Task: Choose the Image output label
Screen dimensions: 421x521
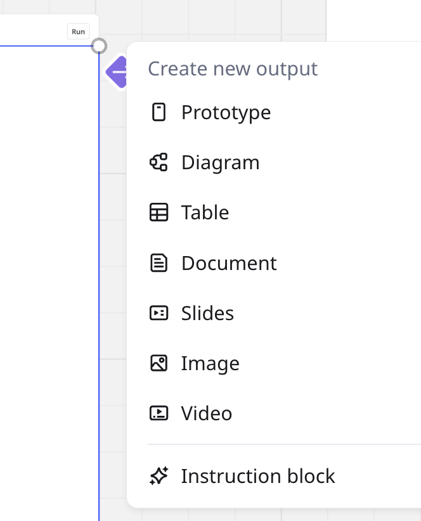Action: coord(210,363)
